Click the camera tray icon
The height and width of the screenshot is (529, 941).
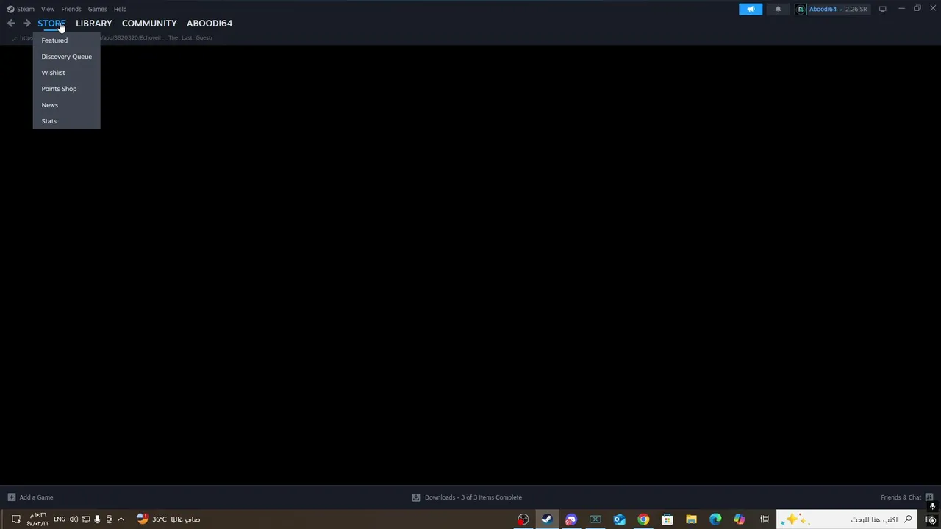tap(109, 519)
